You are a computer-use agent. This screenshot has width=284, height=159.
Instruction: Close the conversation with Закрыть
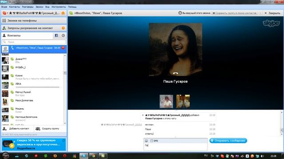[x=272, y=13]
